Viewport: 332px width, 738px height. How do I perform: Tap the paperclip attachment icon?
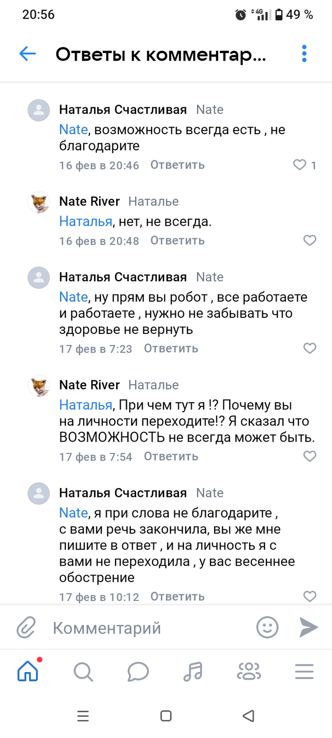point(27,628)
